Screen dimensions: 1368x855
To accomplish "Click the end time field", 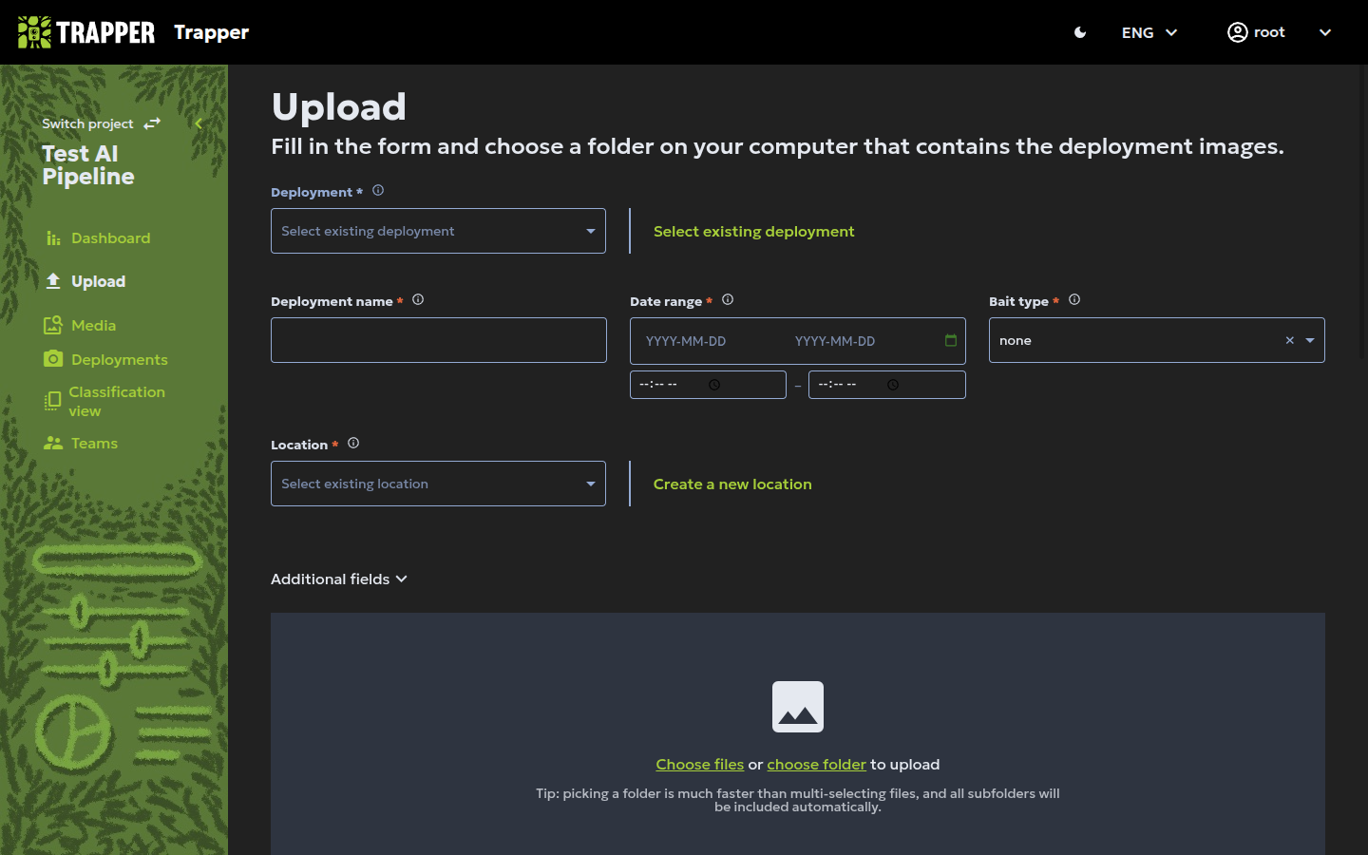I will pos(887,385).
